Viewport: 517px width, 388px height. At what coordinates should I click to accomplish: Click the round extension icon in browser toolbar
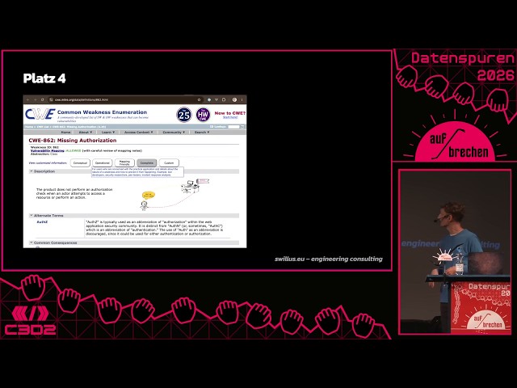209,99
